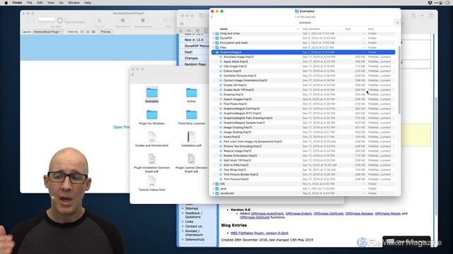Open the Edit menu
The width and height of the screenshot is (453, 254).
40,3
